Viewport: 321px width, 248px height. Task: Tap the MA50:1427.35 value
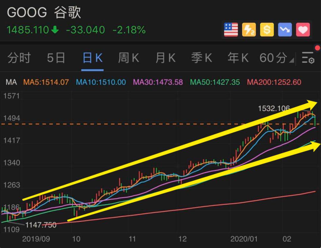(x=215, y=82)
